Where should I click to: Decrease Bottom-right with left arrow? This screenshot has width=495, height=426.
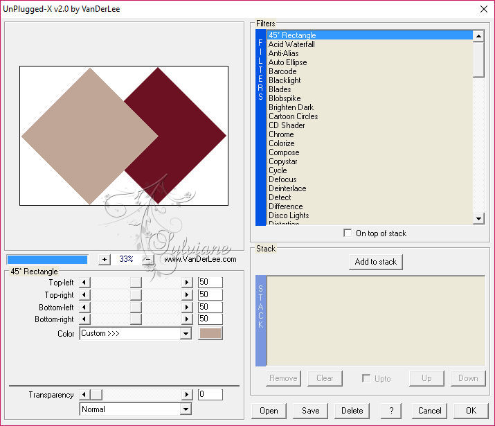pos(84,319)
